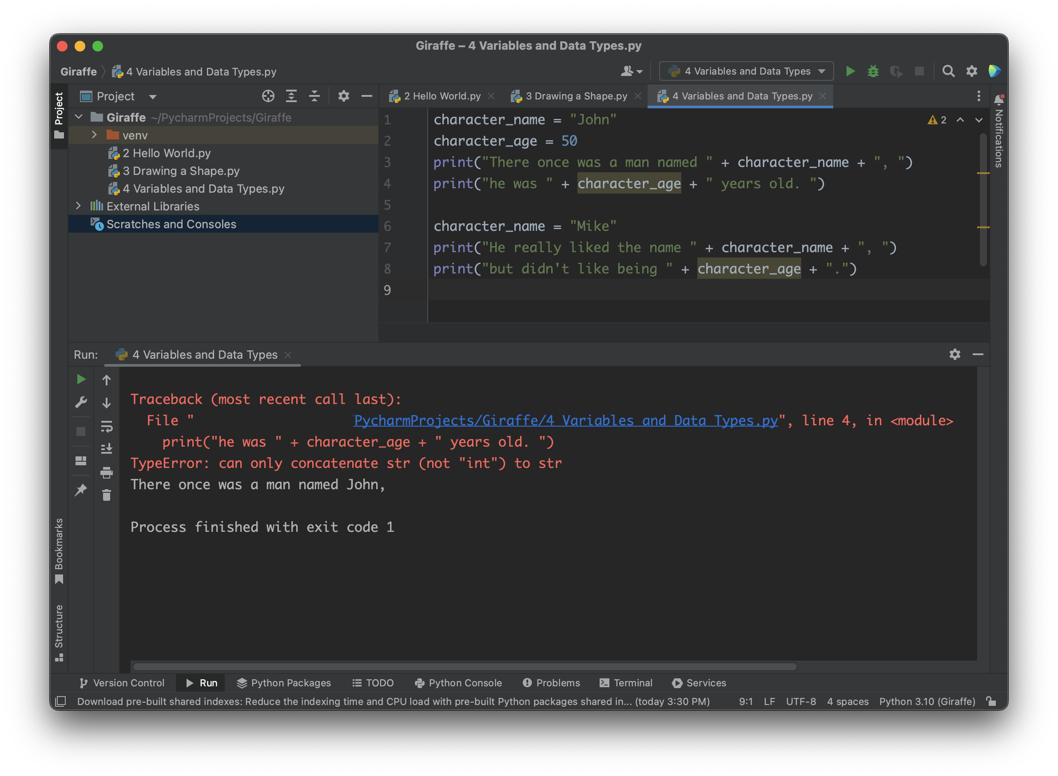Click the Debug bug icon
The height and width of the screenshot is (776, 1058).
[873, 71]
